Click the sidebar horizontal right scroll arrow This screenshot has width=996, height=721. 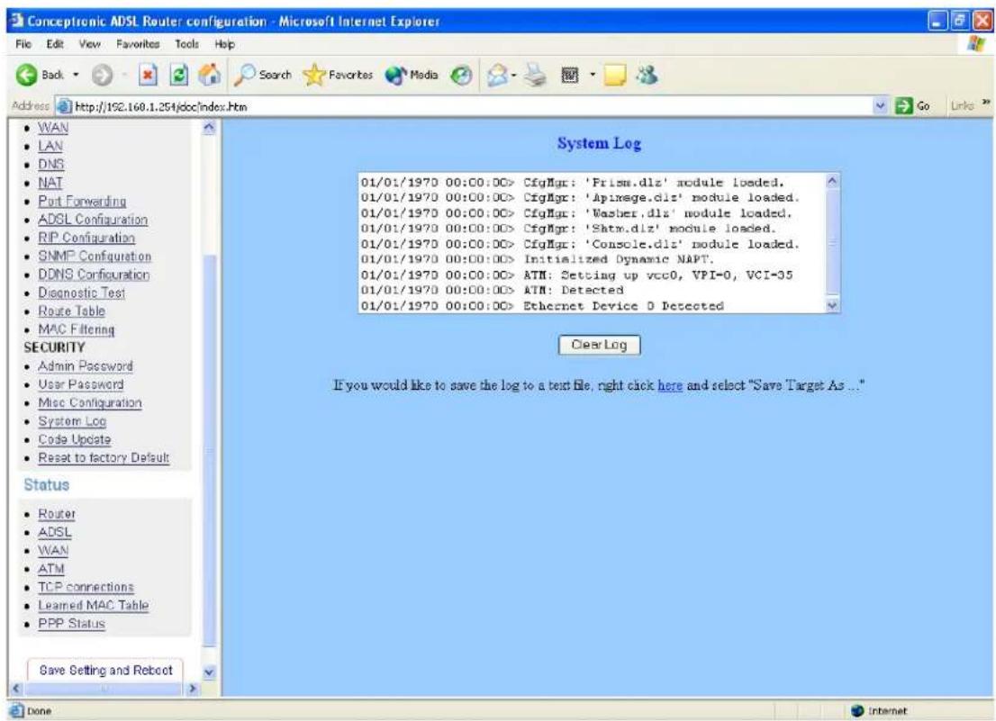point(193,689)
